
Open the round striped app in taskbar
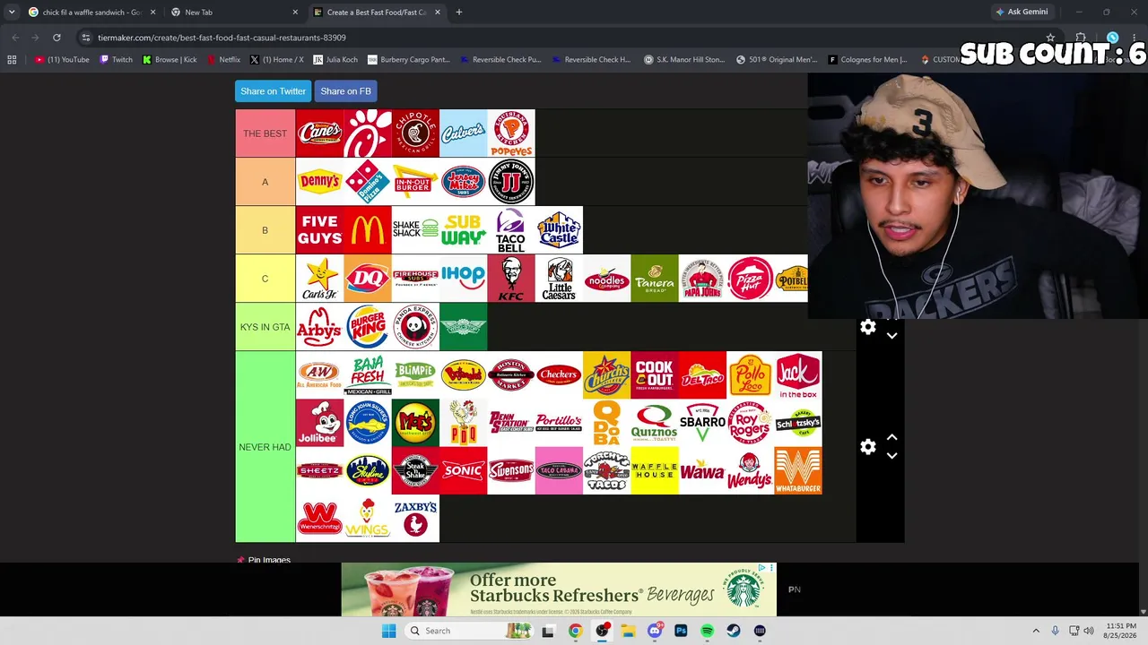point(760,631)
